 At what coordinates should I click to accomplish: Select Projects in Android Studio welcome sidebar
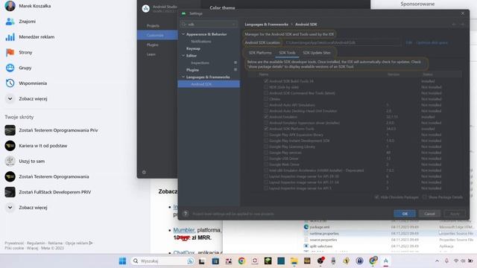tap(153, 26)
